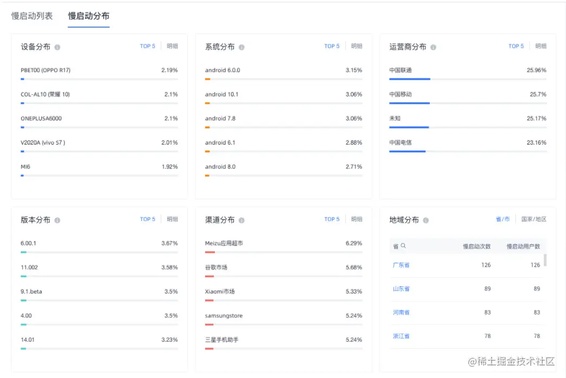This screenshot has width=566, height=378.
Task: Select TOP 5 in 系统分布 card
Action: coord(332,46)
